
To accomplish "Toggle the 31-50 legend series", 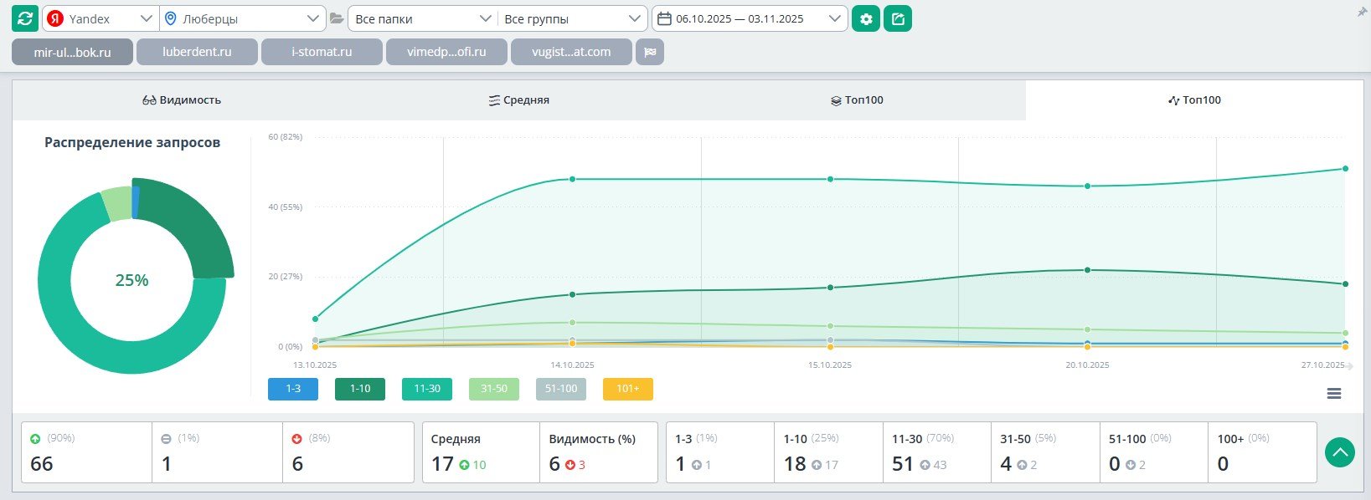I will click(x=494, y=389).
